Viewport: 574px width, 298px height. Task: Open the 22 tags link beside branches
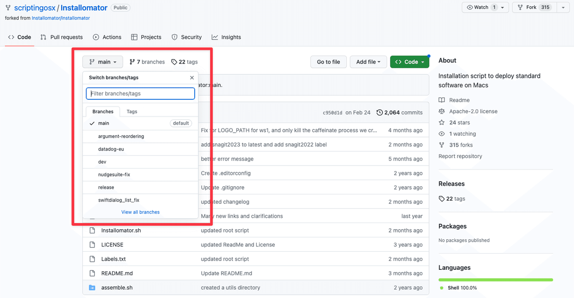coord(185,62)
